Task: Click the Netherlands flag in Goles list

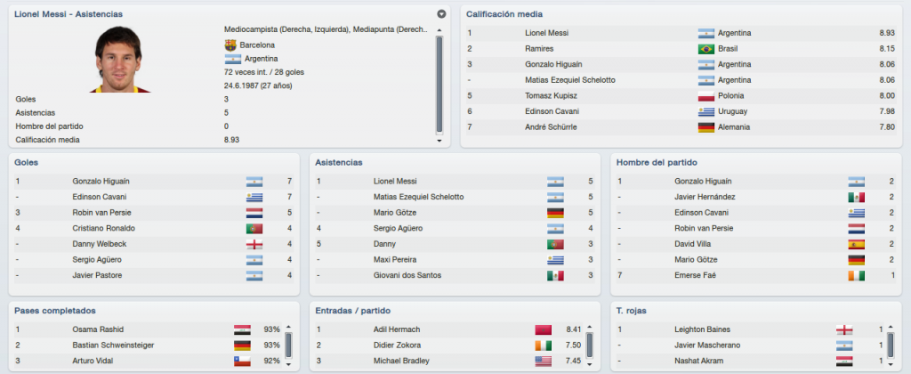Action: 254,213
